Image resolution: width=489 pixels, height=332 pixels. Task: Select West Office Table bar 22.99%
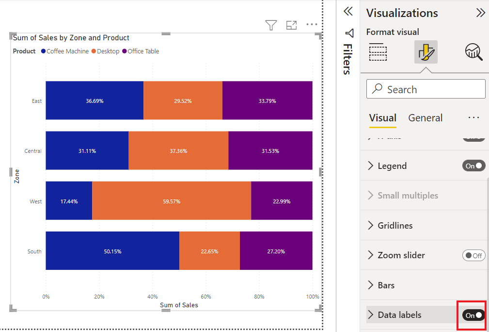click(x=282, y=201)
